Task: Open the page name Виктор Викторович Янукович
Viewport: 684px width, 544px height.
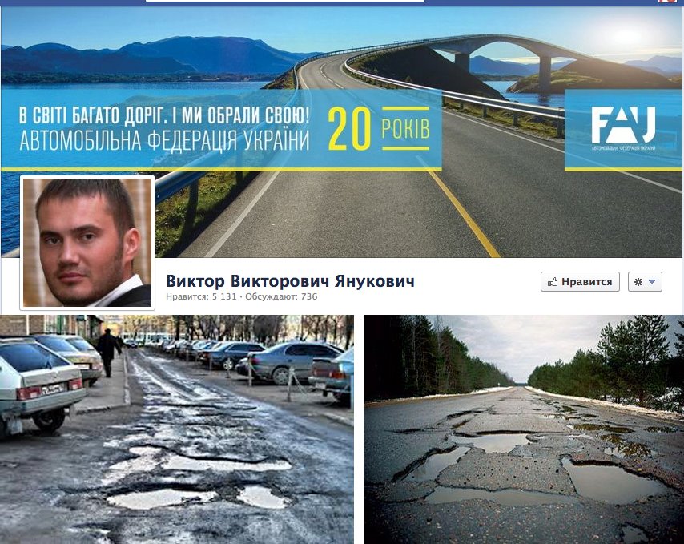Action: tap(290, 281)
